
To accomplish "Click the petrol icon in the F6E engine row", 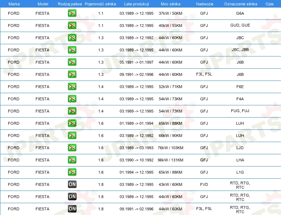I will pyautogui.click(x=72, y=87).
